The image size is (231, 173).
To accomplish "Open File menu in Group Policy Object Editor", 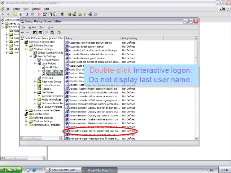I will click(23, 27).
